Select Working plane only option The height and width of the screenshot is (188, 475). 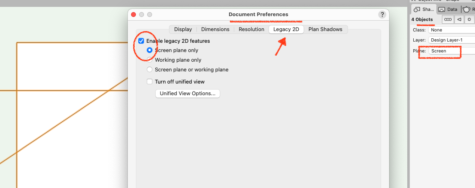[150, 60]
